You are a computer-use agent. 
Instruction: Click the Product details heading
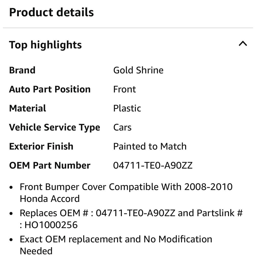(51, 12)
